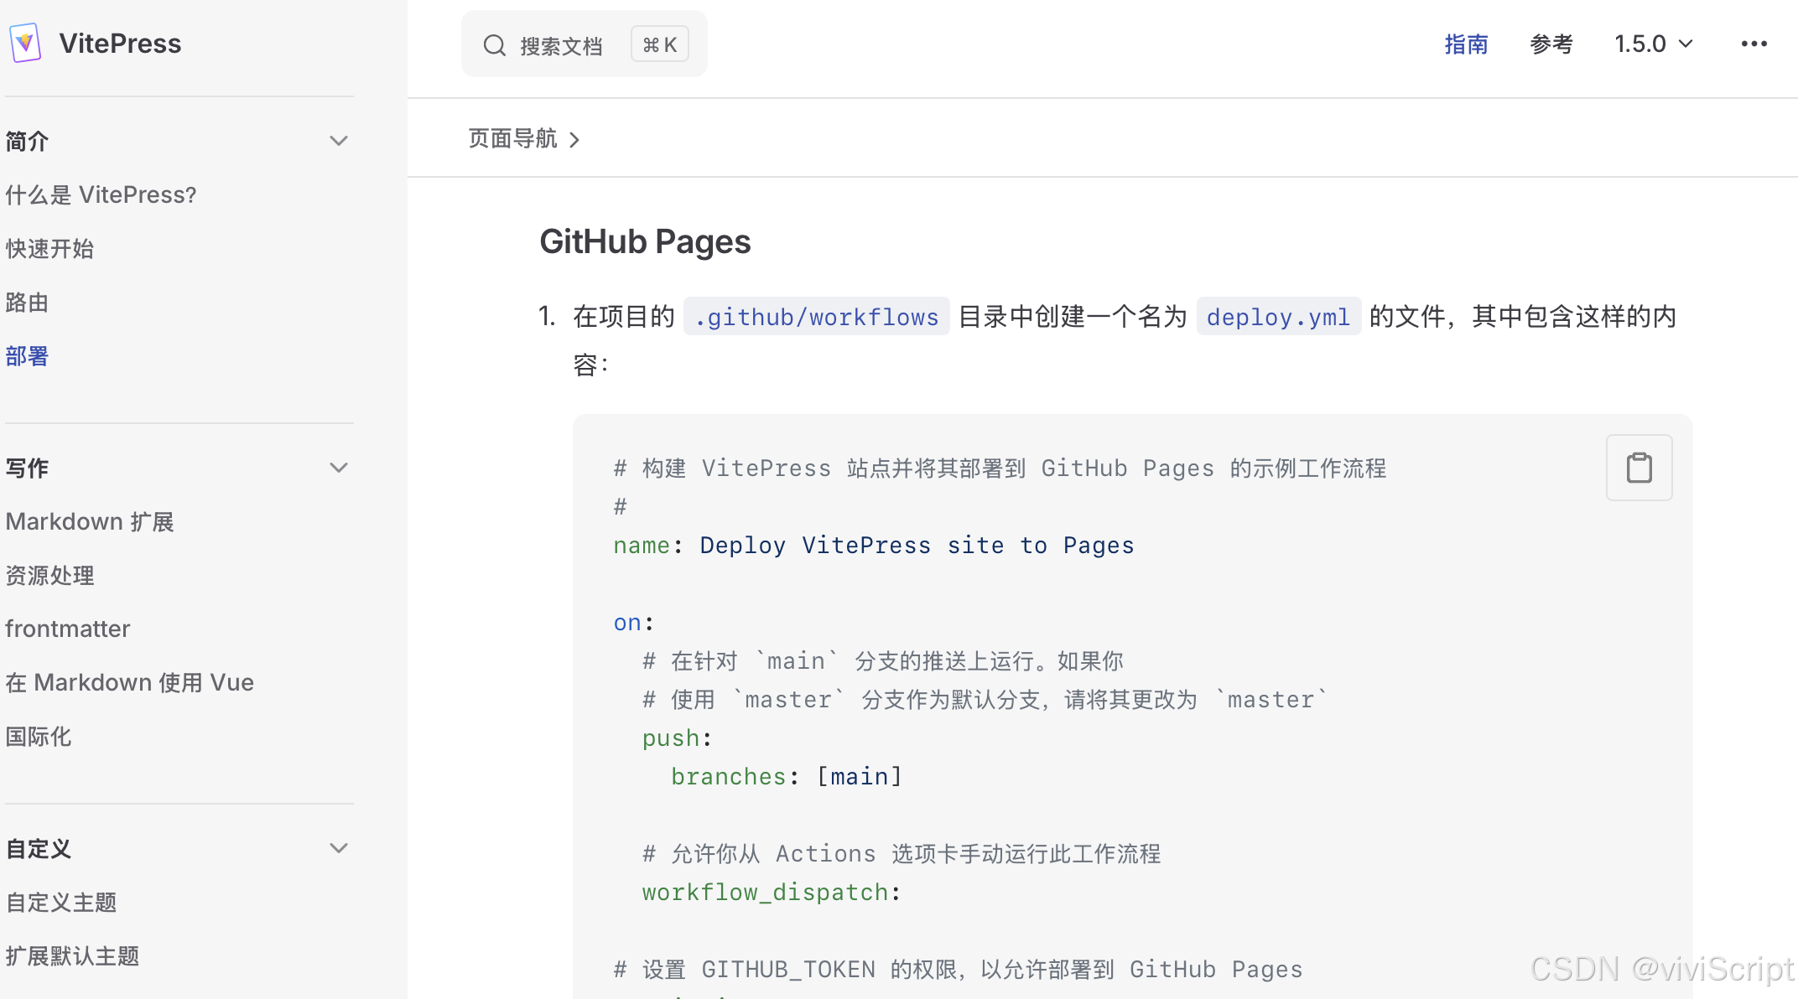Open the 参考 nav tab
1798x999 pixels.
tap(1551, 44)
